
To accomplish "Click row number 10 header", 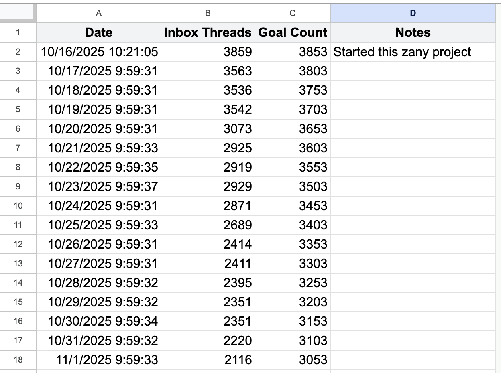I will click(18, 206).
